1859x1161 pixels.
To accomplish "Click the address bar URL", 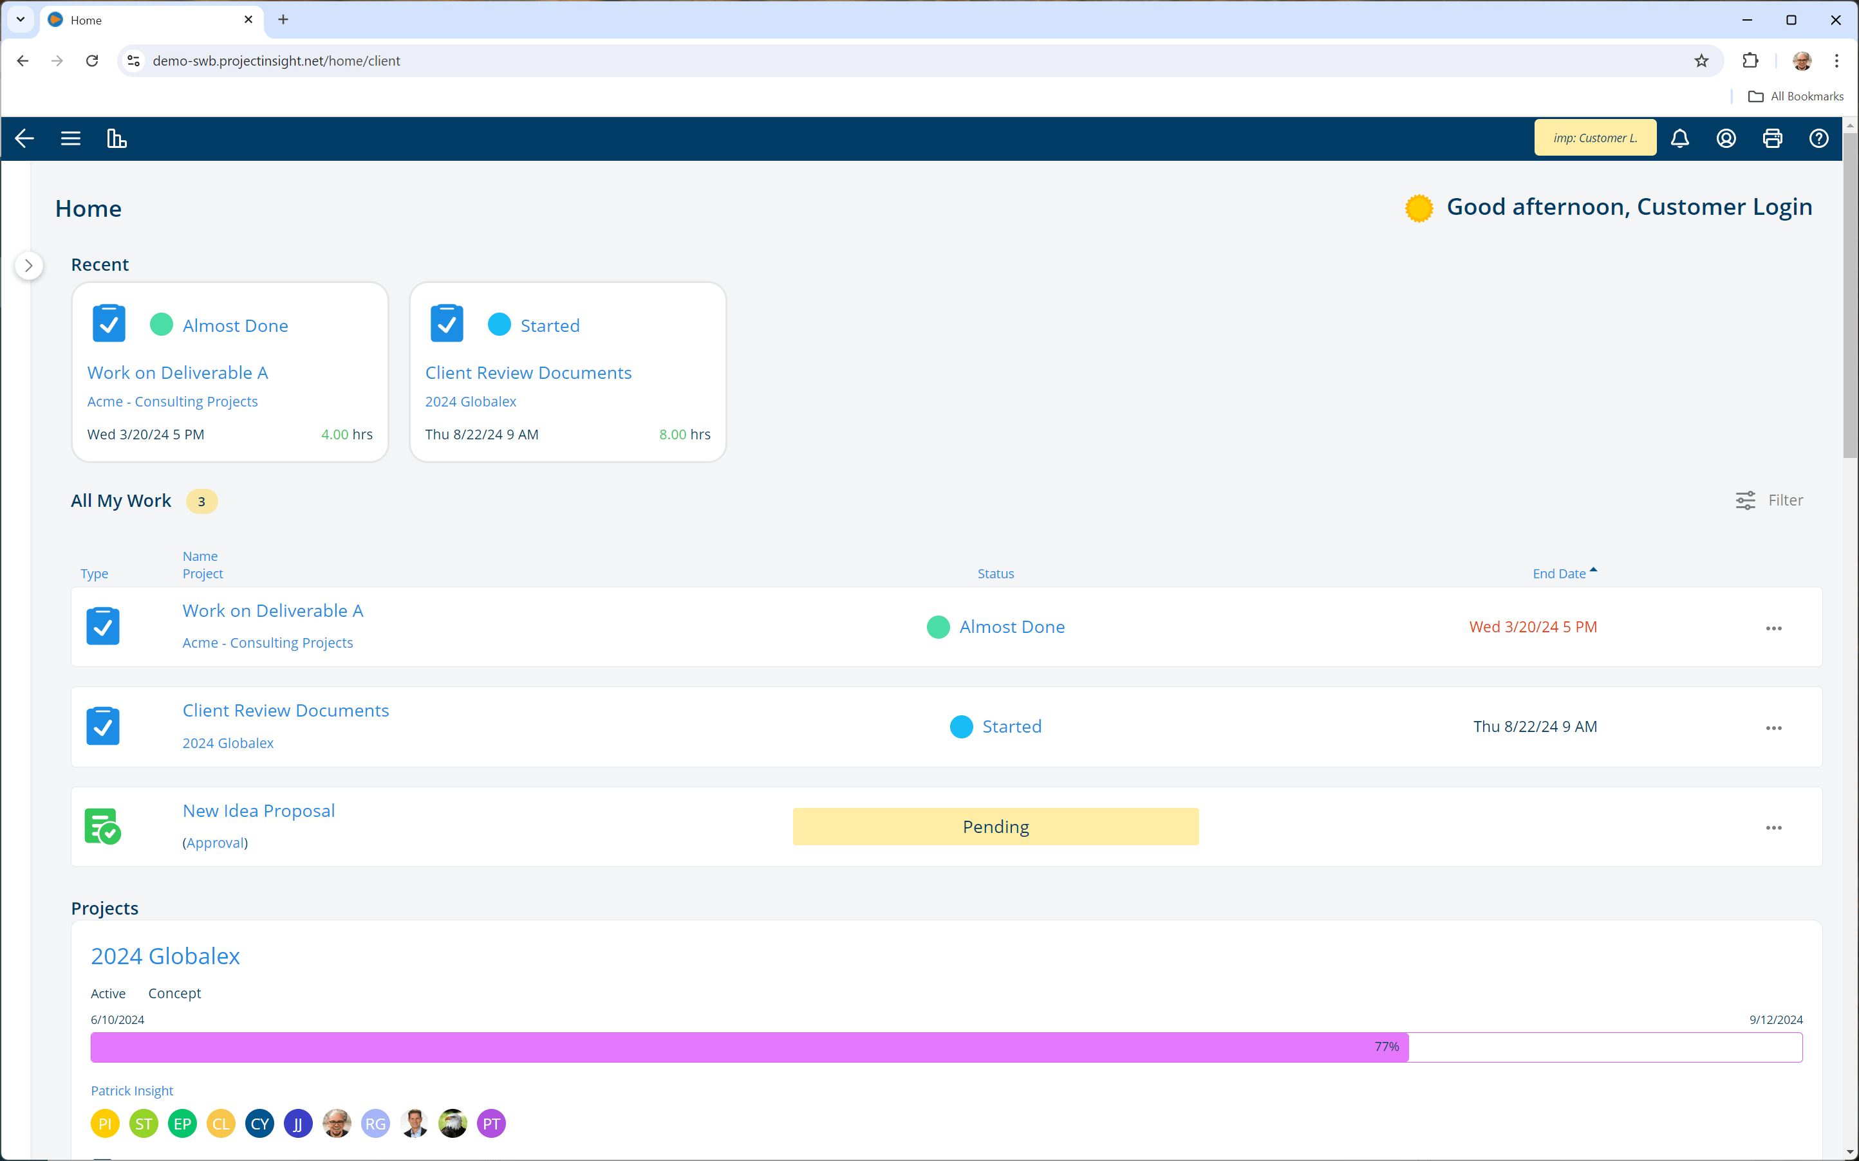I will click(x=277, y=60).
